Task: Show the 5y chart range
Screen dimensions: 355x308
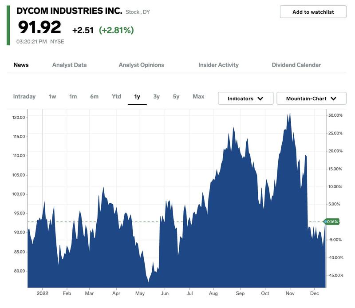Action: coord(176,97)
